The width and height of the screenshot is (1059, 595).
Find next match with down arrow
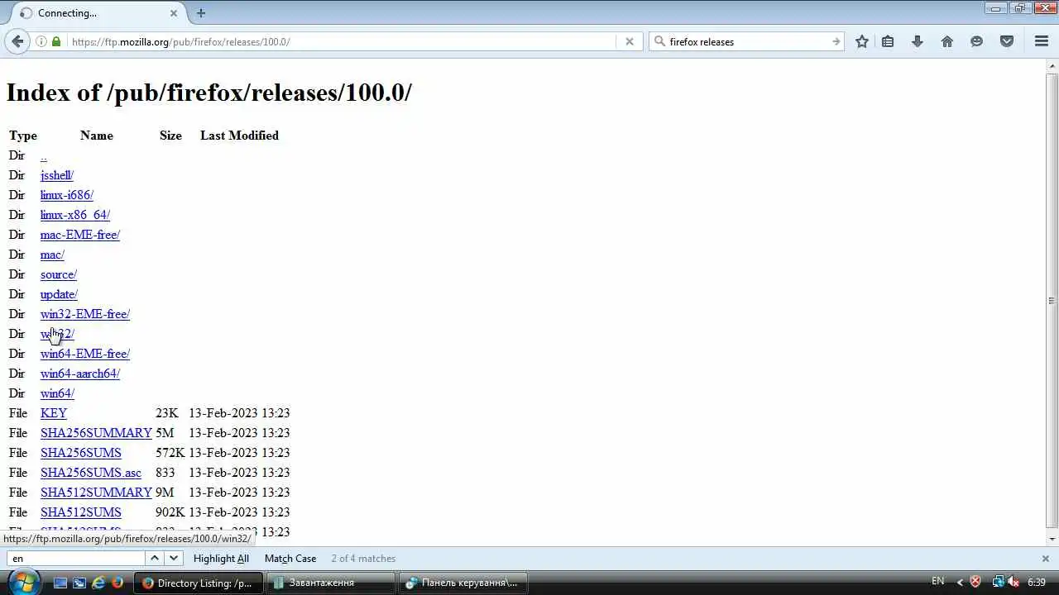coord(174,559)
